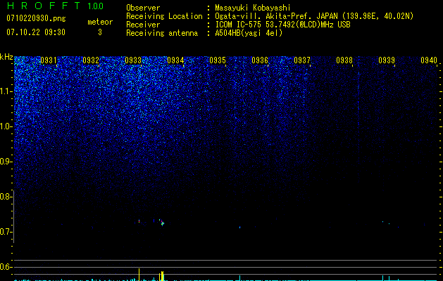Click the date stamp 07.10.22 09:30
Viewport: 443px width, 281px height.
pyautogui.click(x=36, y=32)
